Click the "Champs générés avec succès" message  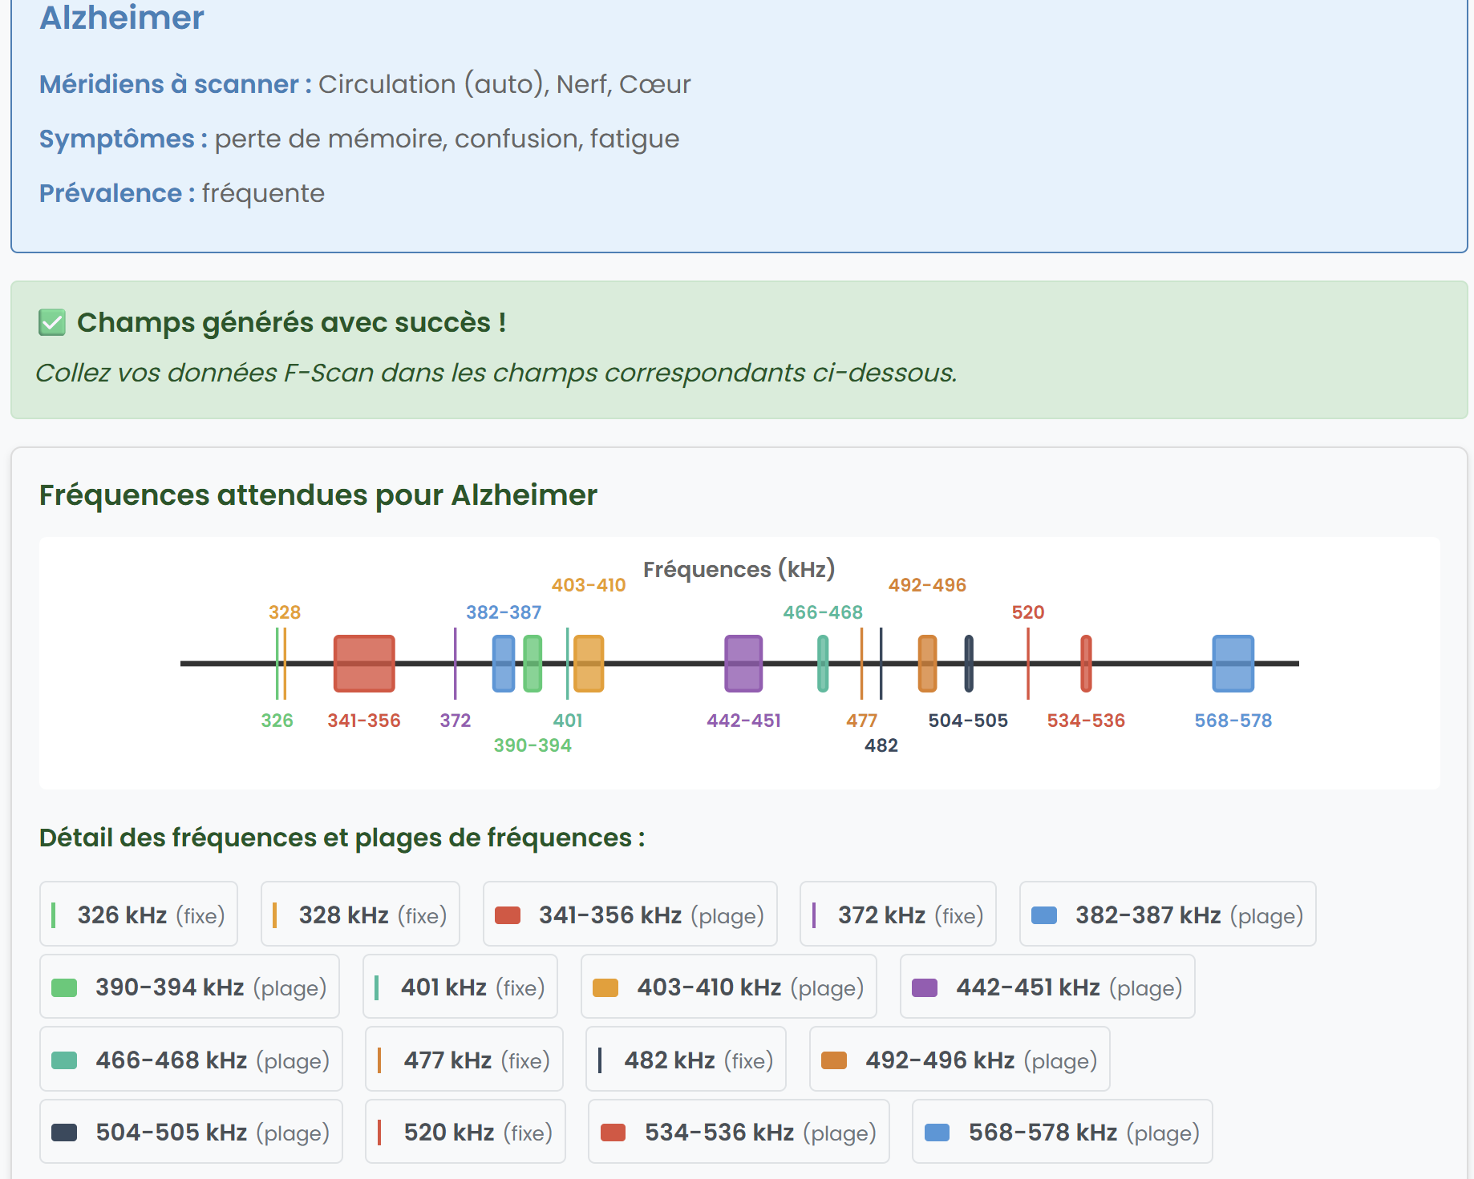[x=291, y=322]
